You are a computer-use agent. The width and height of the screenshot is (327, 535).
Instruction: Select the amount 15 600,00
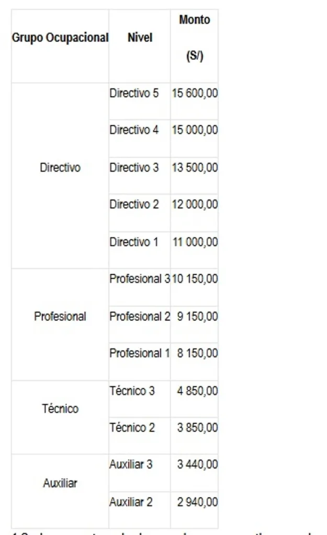pos(195,101)
